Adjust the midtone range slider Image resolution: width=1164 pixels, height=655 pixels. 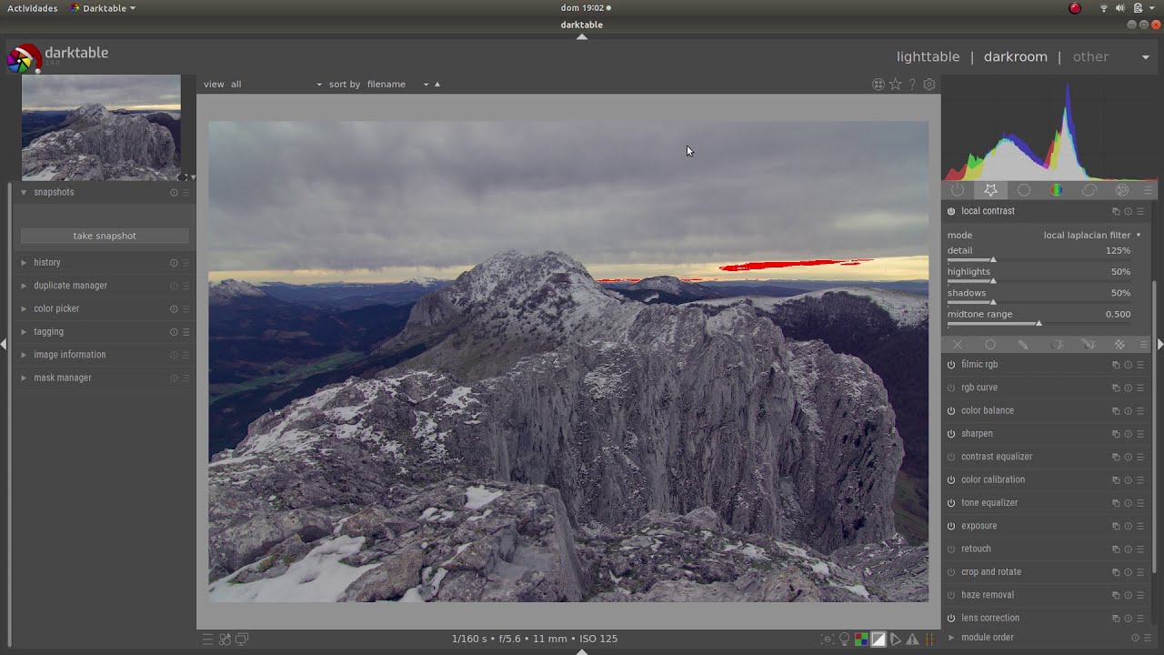pyautogui.click(x=1039, y=324)
